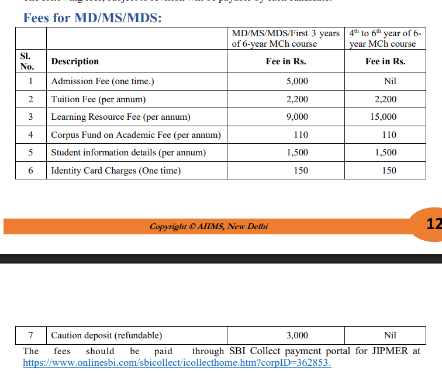Select the "Tuition Fee (per annum)" row description
Viewport: 442px width, 374px height.
pos(98,99)
